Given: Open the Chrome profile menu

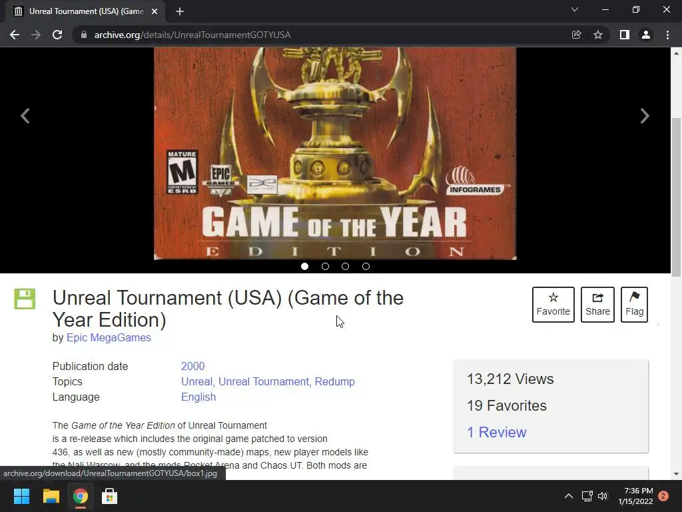Looking at the screenshot, I should coord(646,35).
